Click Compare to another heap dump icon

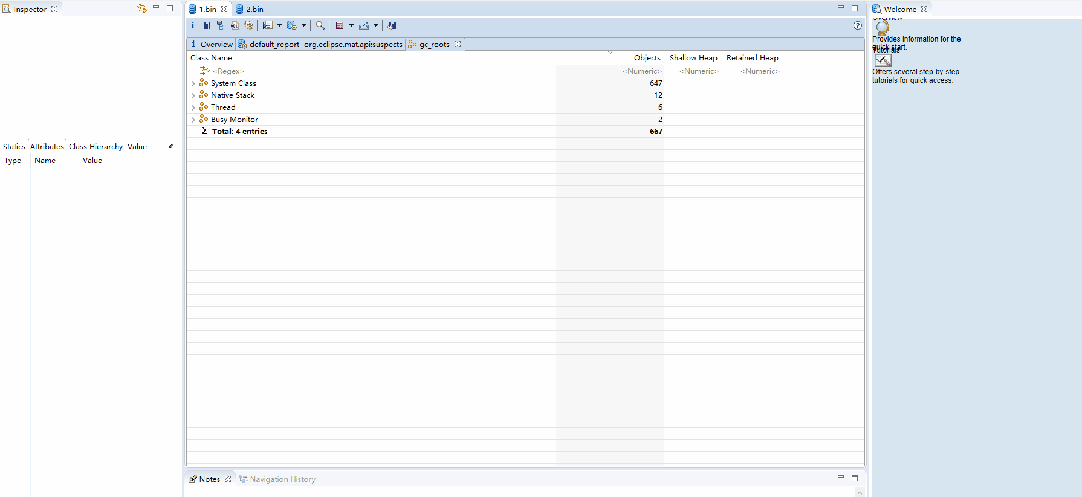click(x=392, y=25)
